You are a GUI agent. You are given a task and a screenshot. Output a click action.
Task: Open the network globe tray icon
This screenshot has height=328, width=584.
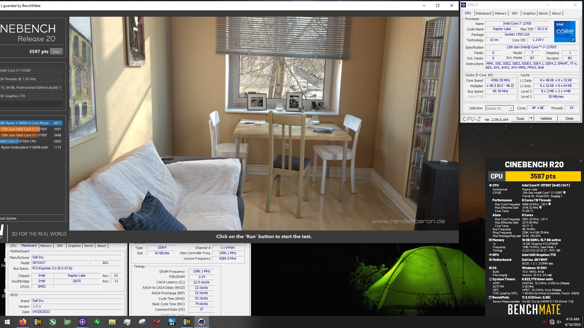click(552, 322)
